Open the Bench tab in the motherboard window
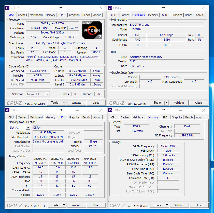This screenshot has width=214, height=213. click(189, 15)
